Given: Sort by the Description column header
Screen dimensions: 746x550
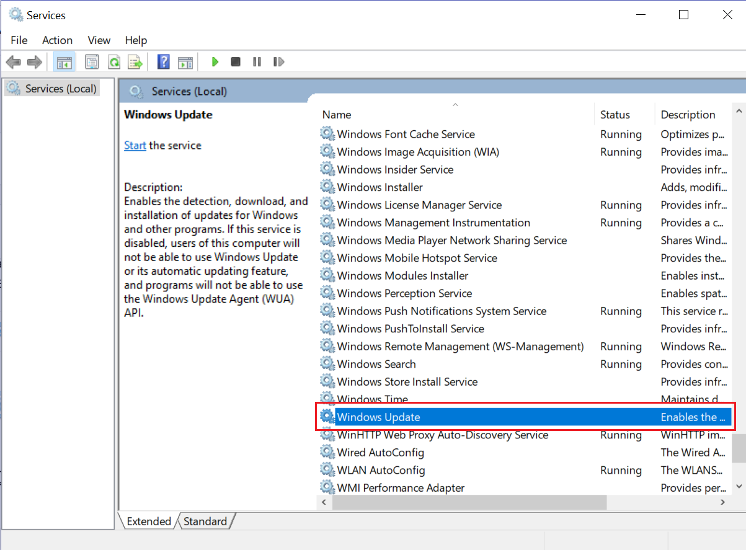Looking at the screenshot, I should 693,115.
